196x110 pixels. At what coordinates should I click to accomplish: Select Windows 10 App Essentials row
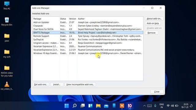point(88,53)
